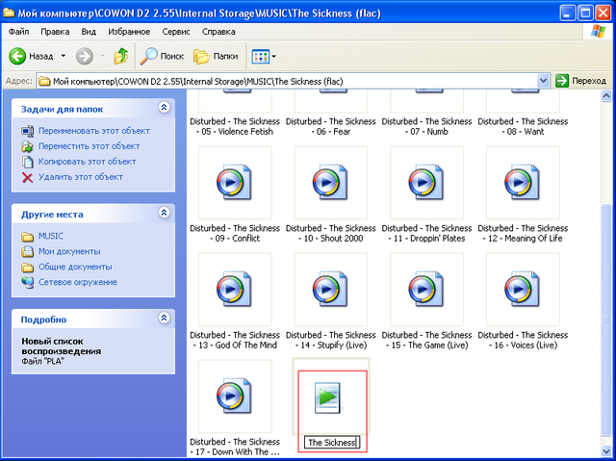
Task: Click the red X delete icon
Action: (x=27, y=177)
